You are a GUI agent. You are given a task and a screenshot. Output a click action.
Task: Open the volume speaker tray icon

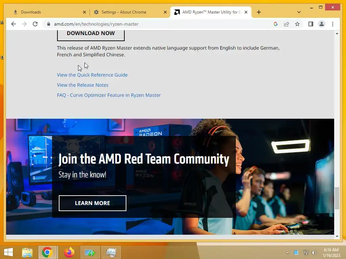(x=314, y=252)
